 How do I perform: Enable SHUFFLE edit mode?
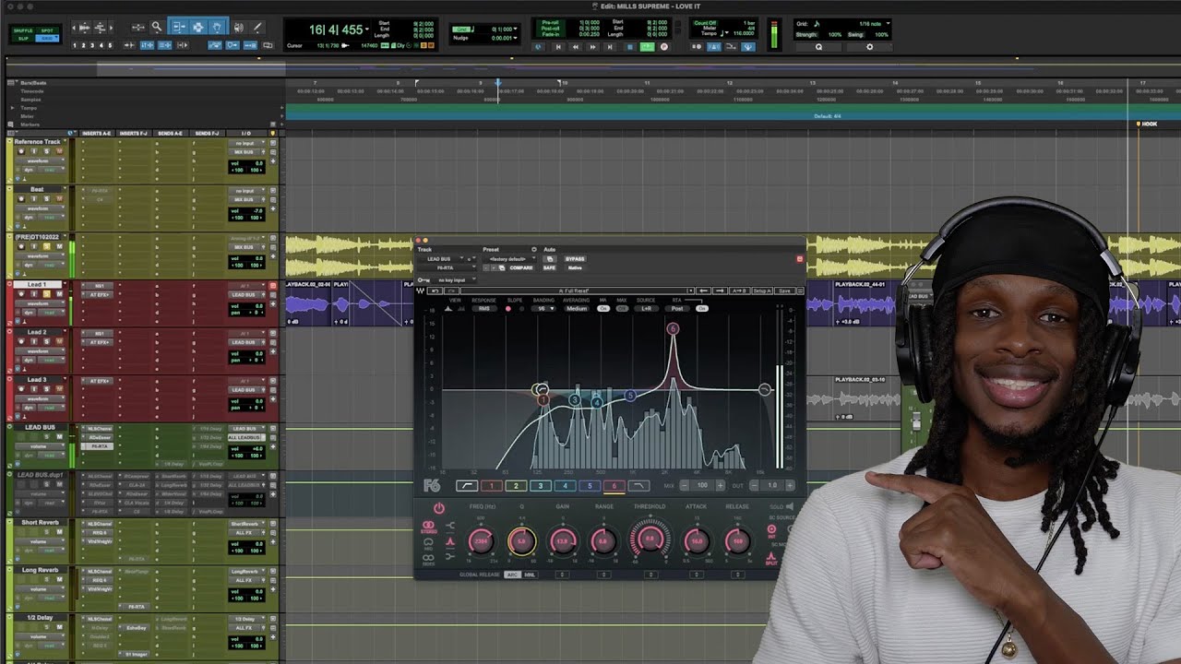(x=22, y=30)
